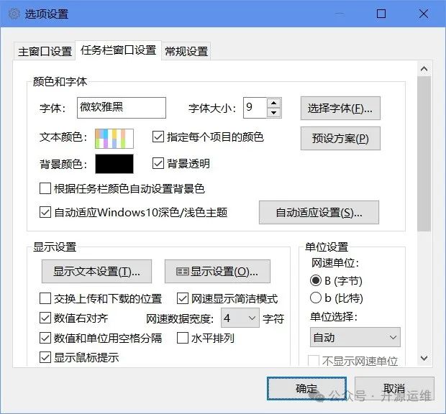Enable 根据任务栏颜色自动设置背景色 checkbox

pyautogui.click(x=45, y=189)
